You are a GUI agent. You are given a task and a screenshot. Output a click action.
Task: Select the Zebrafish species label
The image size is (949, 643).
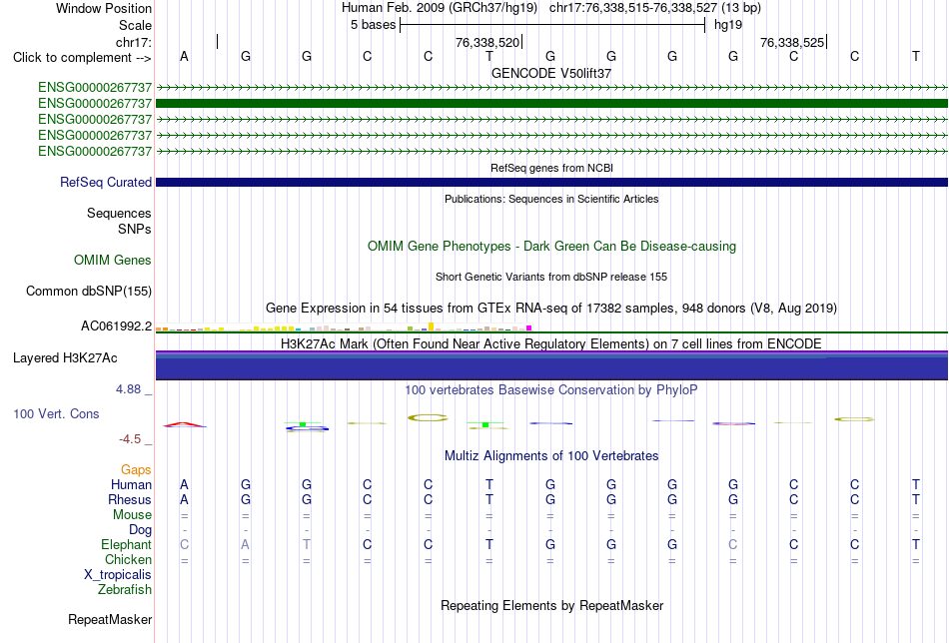[125, 589]
